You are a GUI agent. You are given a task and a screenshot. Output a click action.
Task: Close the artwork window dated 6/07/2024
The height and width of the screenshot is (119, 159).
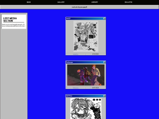(x=104, y=62)
